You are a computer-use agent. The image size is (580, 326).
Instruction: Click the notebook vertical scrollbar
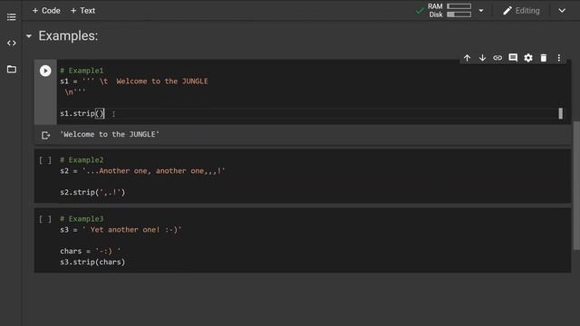(x=576, y=186)
